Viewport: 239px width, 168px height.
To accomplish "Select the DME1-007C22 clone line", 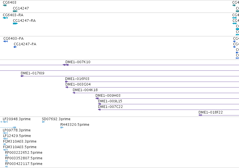I will tap(169, 110).
